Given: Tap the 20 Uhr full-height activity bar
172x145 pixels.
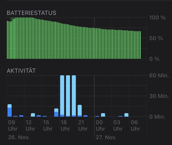Looking at the screenshot, I should click(x=74, y=96).
